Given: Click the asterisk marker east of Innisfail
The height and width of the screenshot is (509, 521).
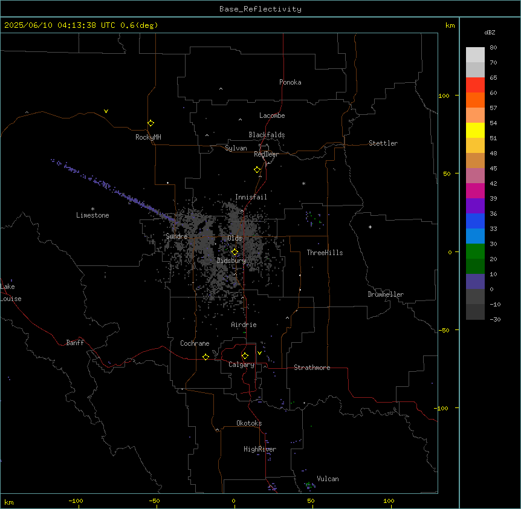Looking at the screenshot, I should [303, 183].
